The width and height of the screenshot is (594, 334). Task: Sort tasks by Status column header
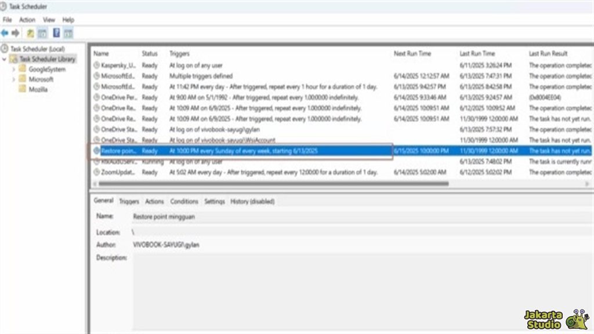[150, 53]
